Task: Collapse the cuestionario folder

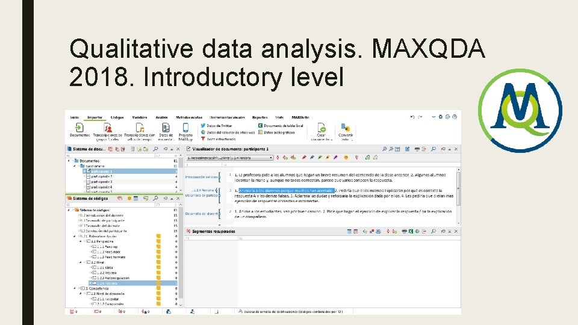Action: pos(75,166)
